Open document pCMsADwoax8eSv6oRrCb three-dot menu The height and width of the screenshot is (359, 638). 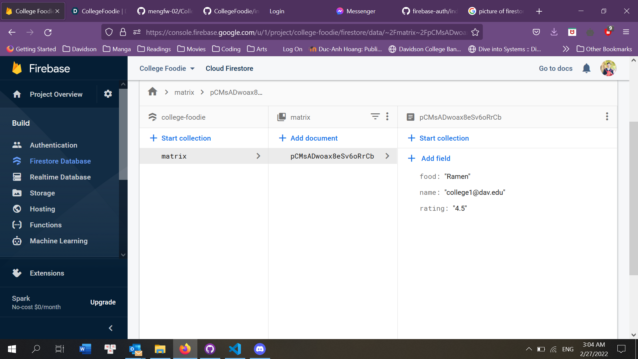point(607,117)
